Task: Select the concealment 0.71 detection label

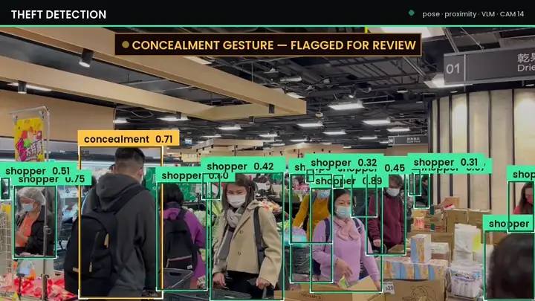Action: tap(129, 138)
